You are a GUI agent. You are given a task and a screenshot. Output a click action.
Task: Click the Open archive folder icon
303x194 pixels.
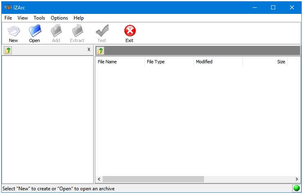point(35,31)
